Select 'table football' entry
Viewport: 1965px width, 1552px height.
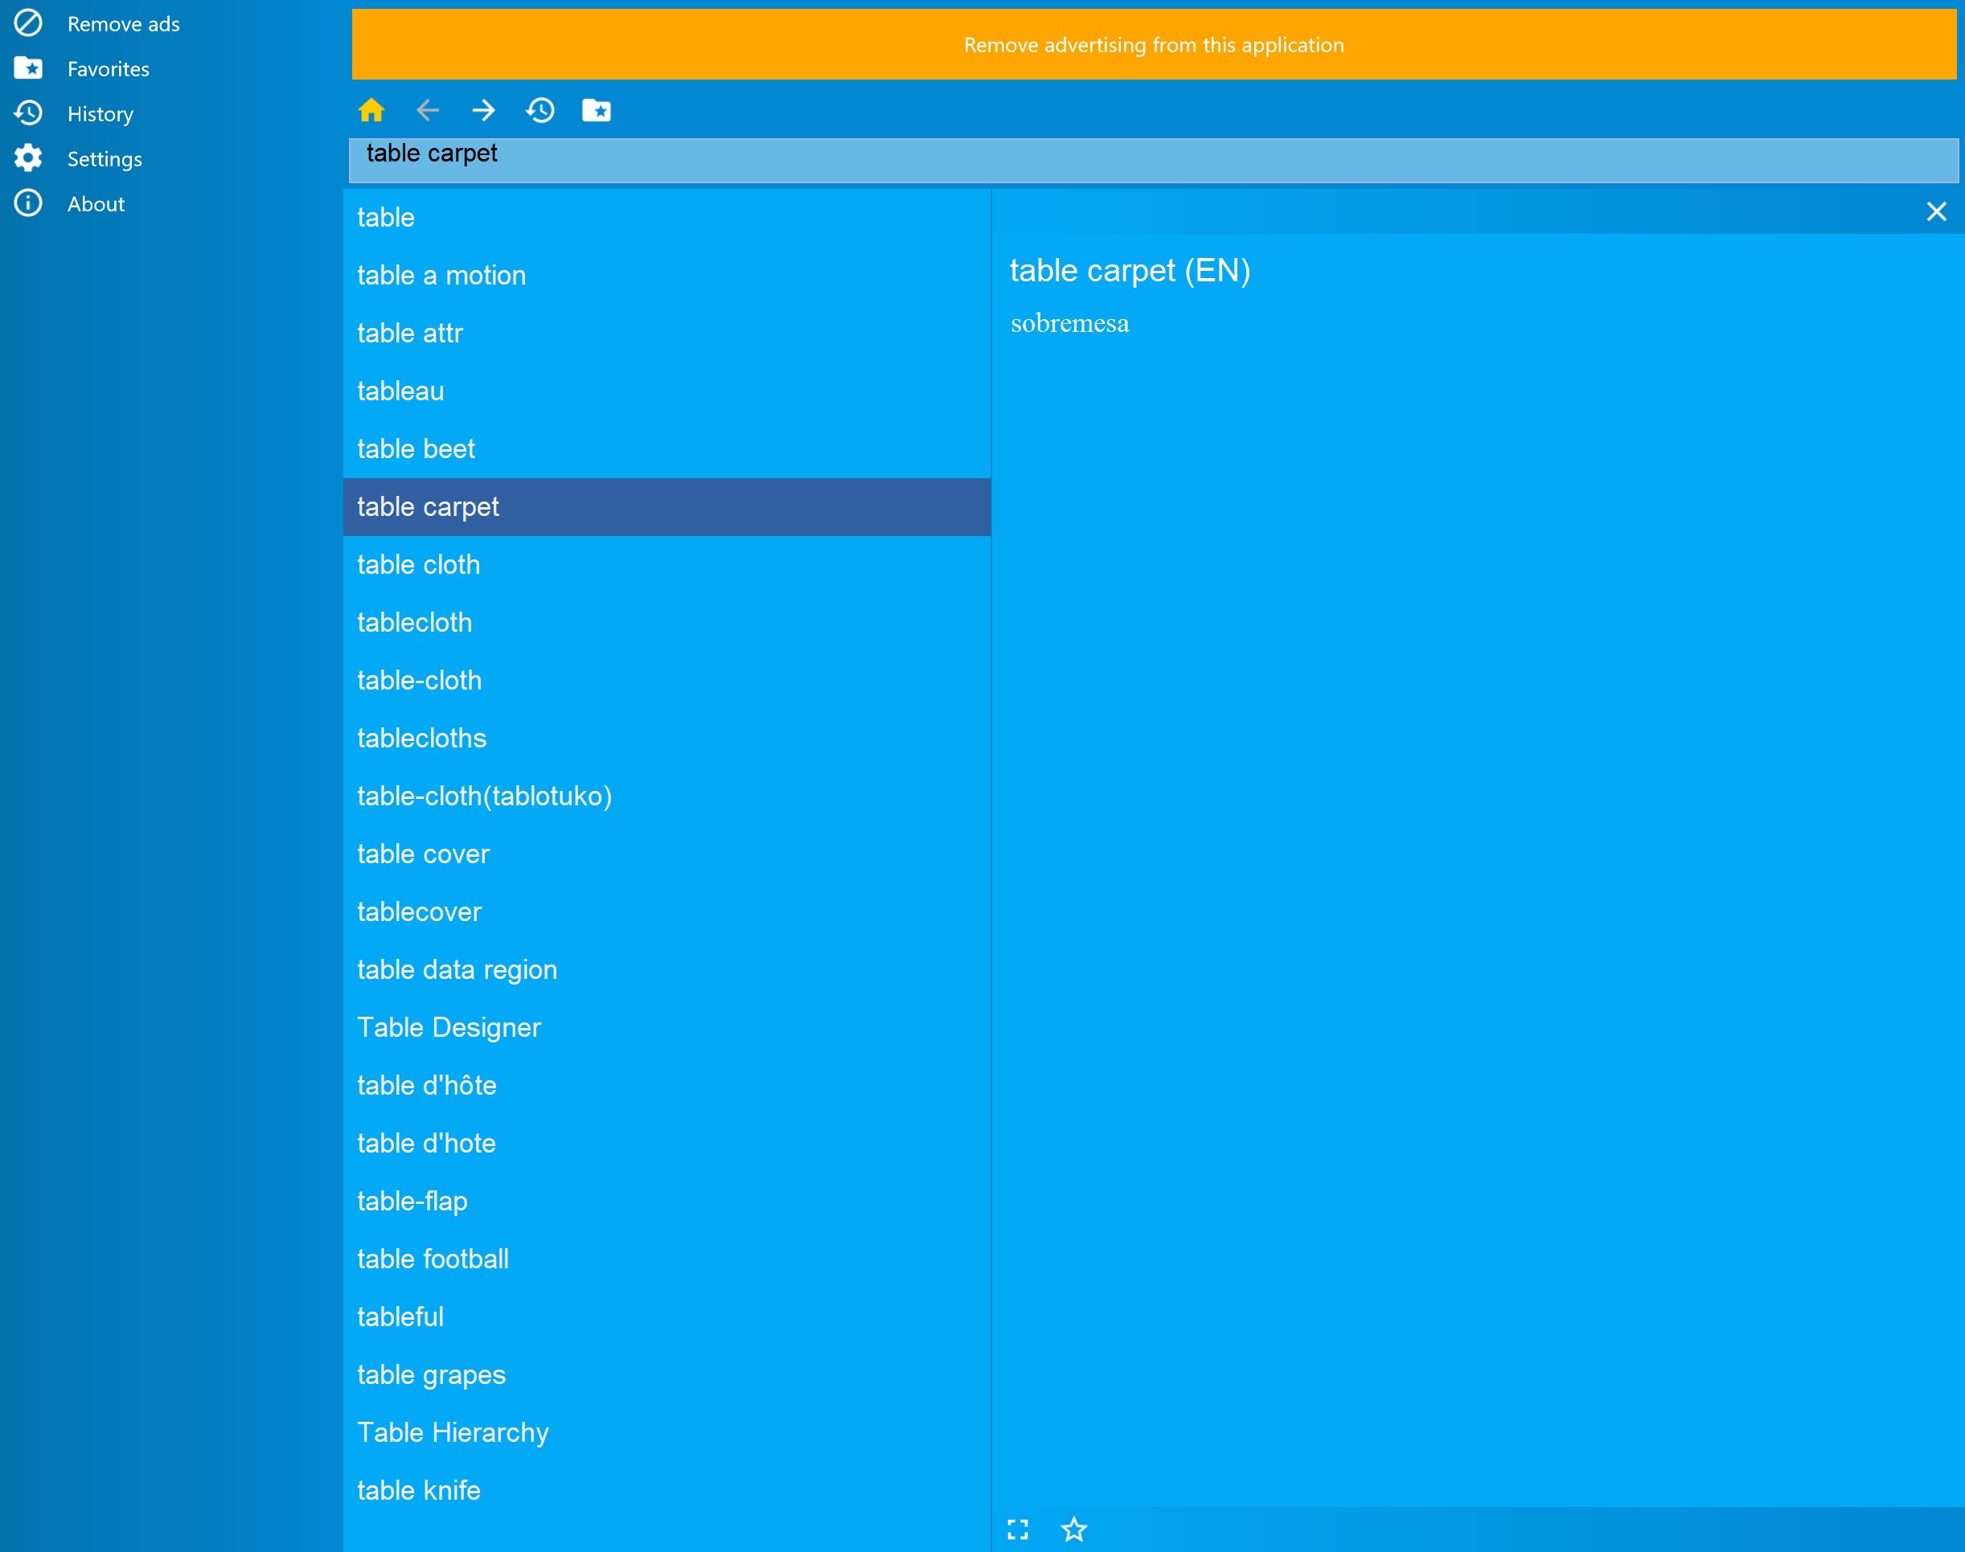pos(433,1259)
